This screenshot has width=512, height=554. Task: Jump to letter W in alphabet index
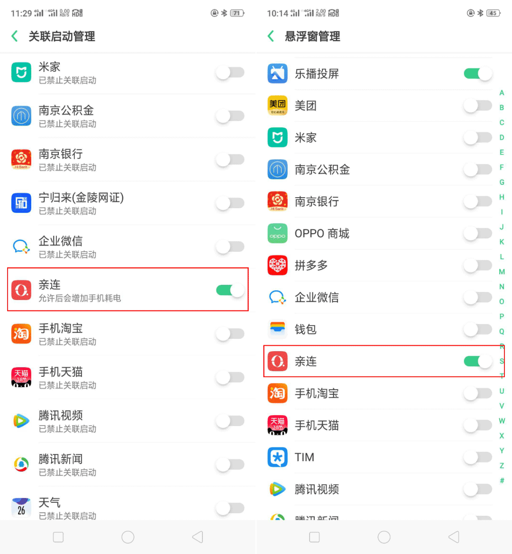point(502,421)
